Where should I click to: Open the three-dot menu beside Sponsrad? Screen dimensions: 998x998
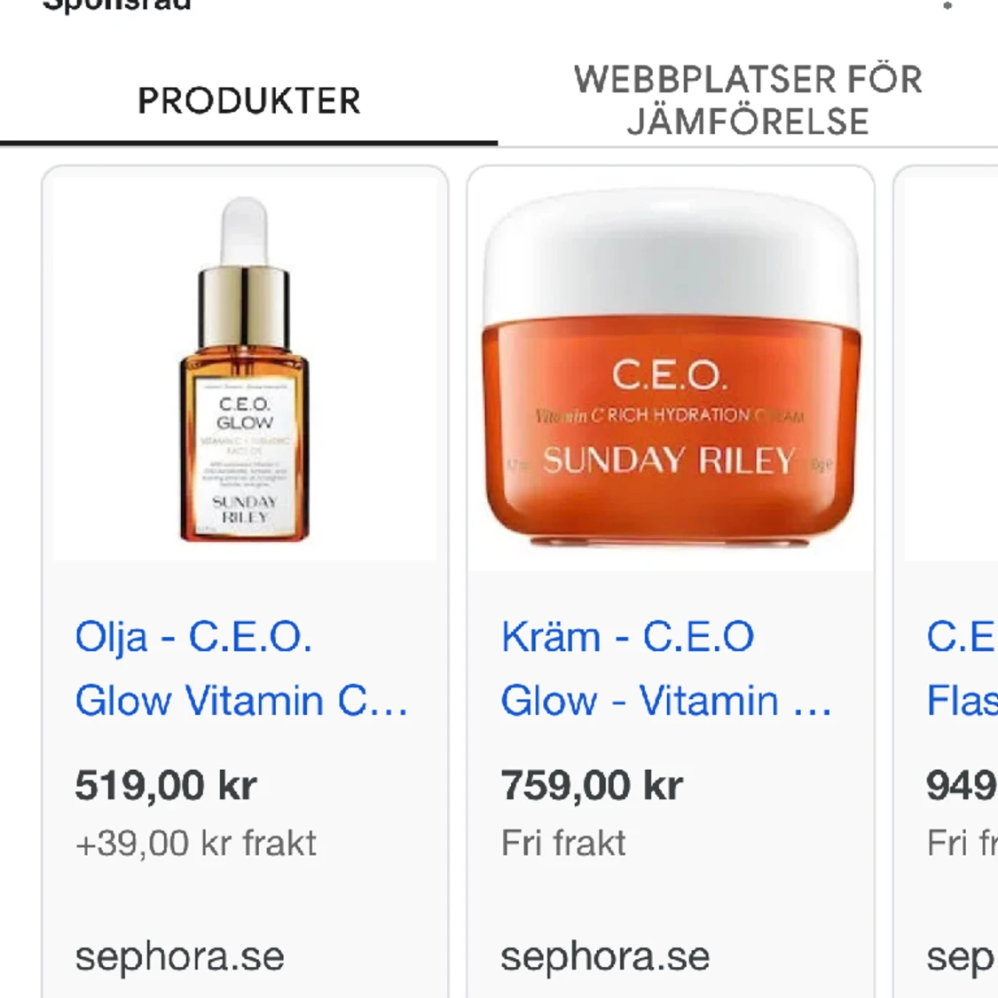(947, 5)
